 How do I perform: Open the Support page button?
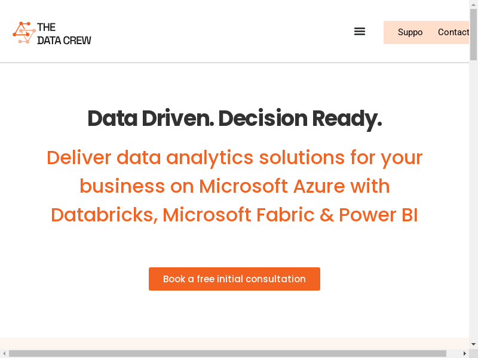pos(410,32)
